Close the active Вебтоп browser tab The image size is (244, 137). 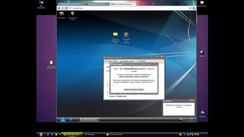click(x=135, y=4)
